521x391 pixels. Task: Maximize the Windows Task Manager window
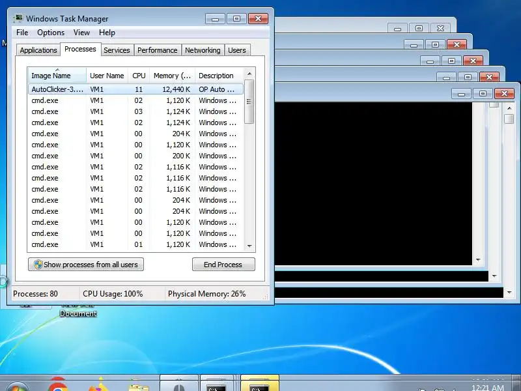(x=236, y=19)
